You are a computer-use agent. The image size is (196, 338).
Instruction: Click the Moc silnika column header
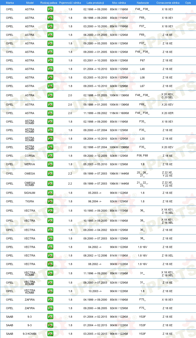[119, 3]
